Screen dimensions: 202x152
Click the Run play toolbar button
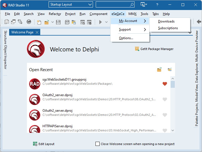100,22
